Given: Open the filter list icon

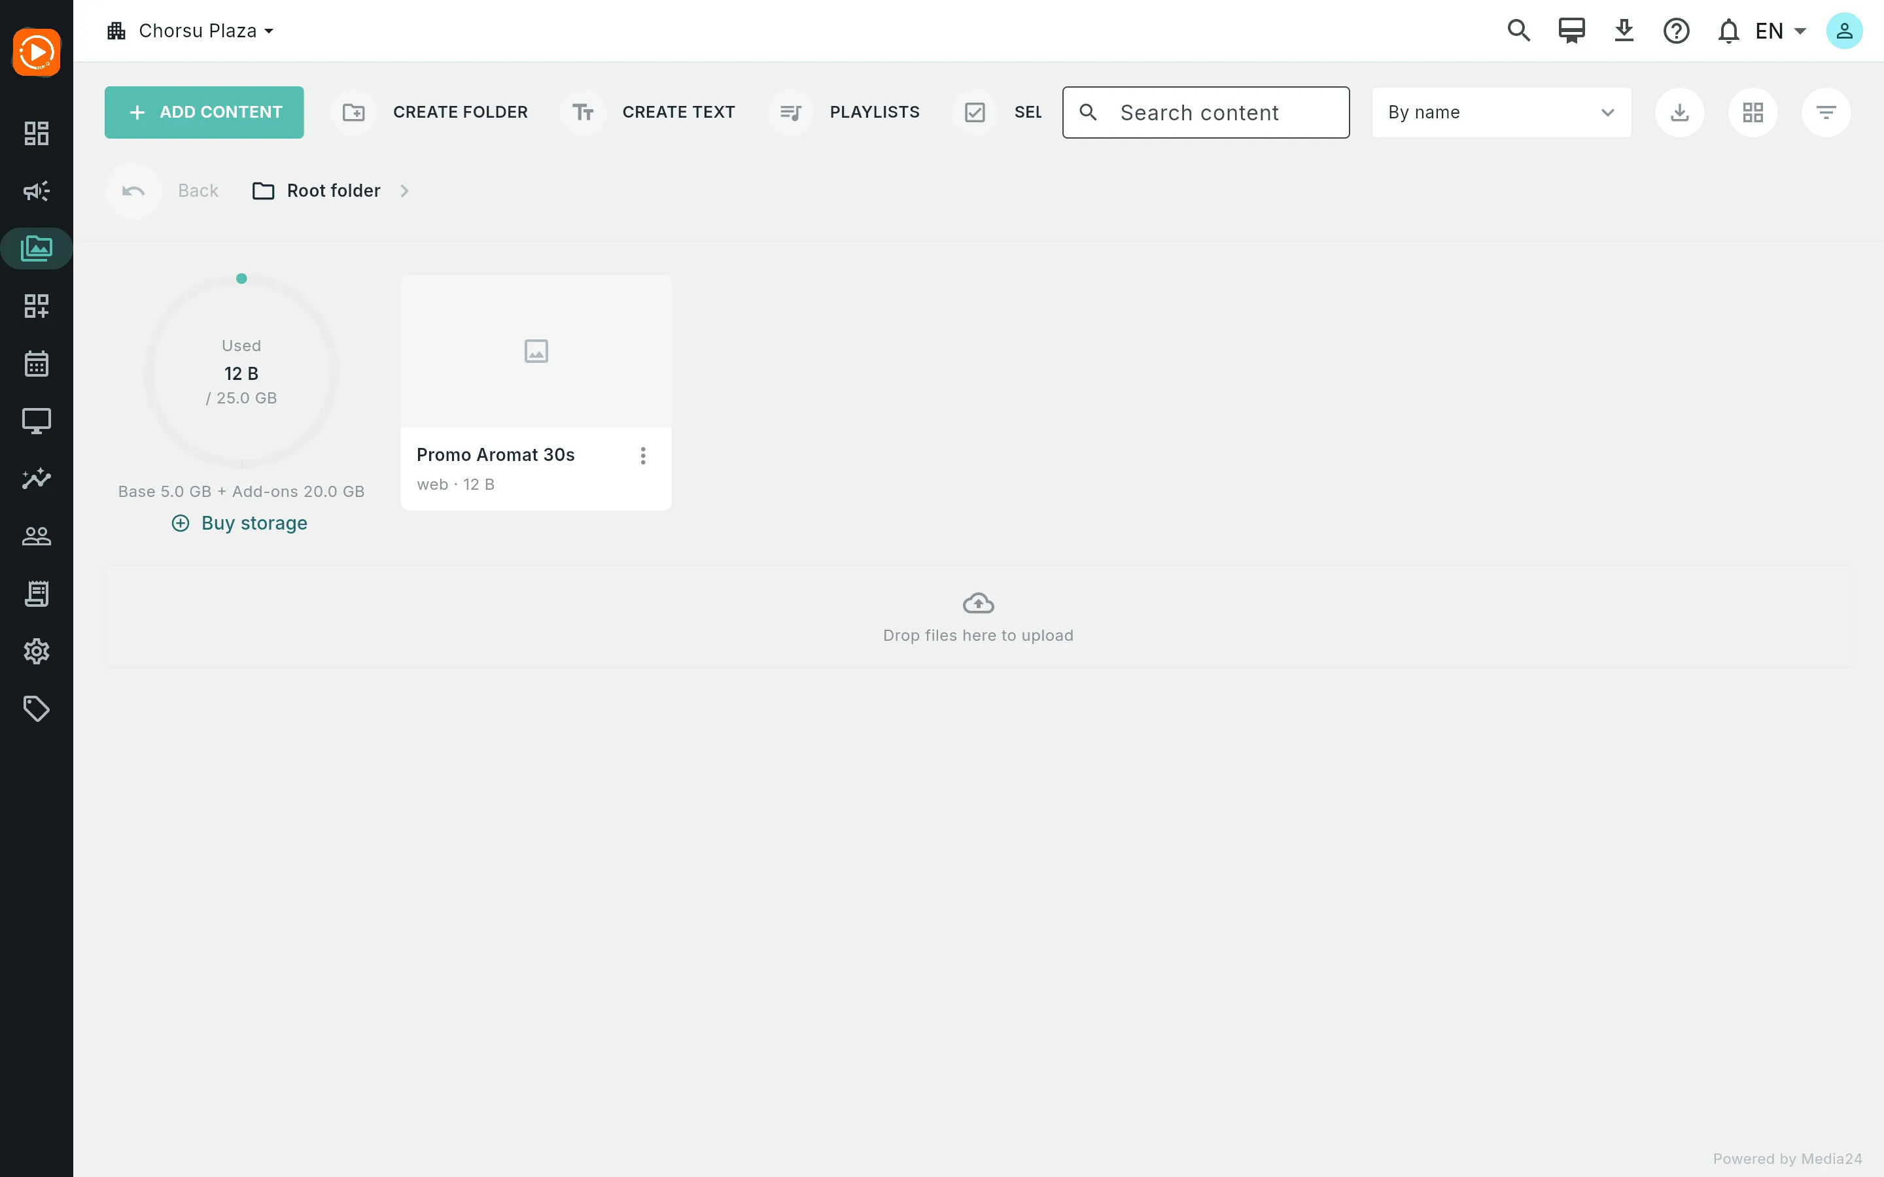Looking at the screenshot, I should pyautogui.click(x=1826, y=112).
